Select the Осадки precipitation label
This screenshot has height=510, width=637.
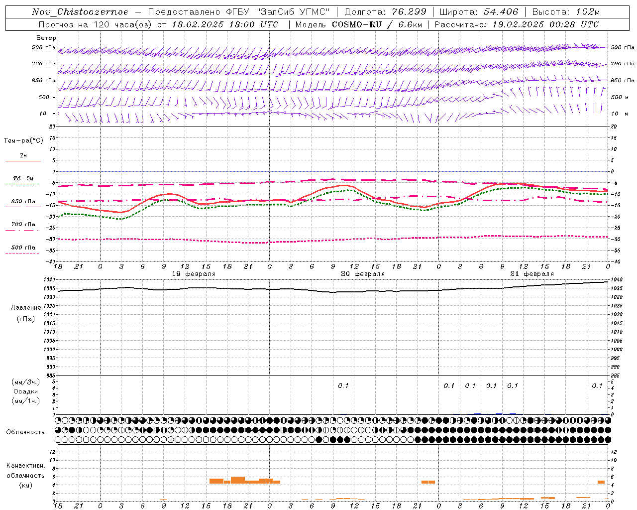pyautogui.click(x=26, y=392)
